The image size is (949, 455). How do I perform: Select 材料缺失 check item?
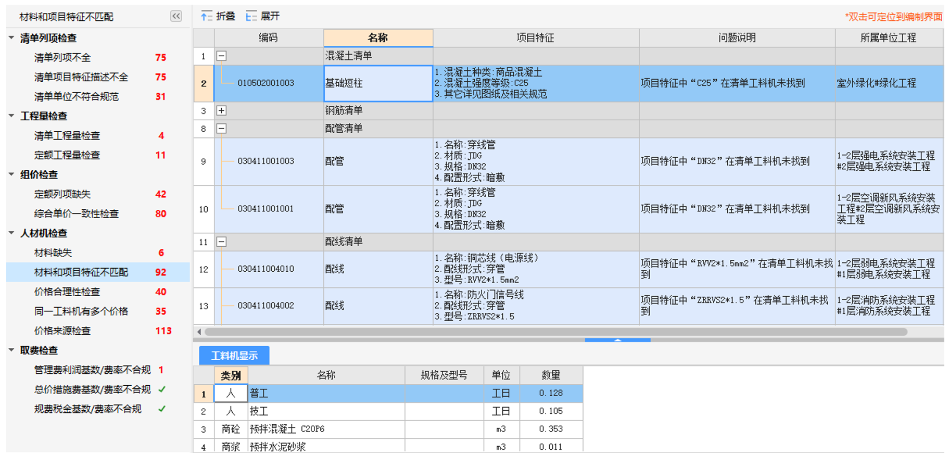tap(53, 253)
